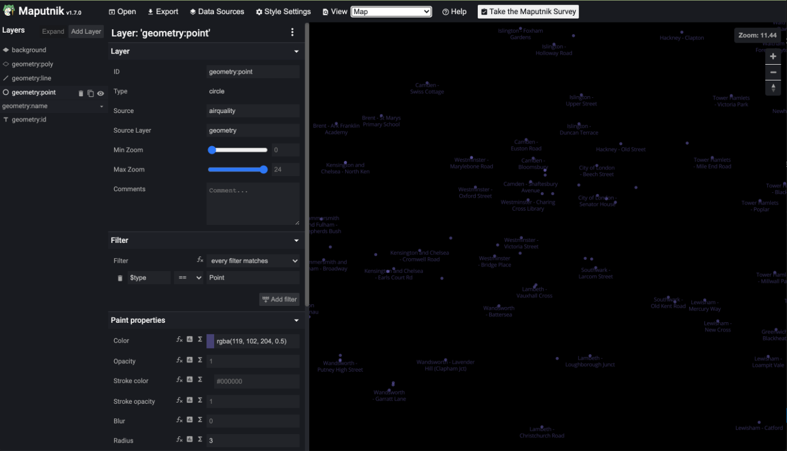The width and height of the screenshot is (787, 451).
Task: Open the Help link
Action: click(x=454, y=12)
